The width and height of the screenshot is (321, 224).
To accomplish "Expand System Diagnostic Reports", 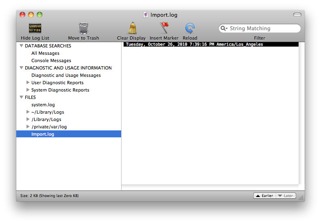I will pyautogui.click(x=28, y=90).
